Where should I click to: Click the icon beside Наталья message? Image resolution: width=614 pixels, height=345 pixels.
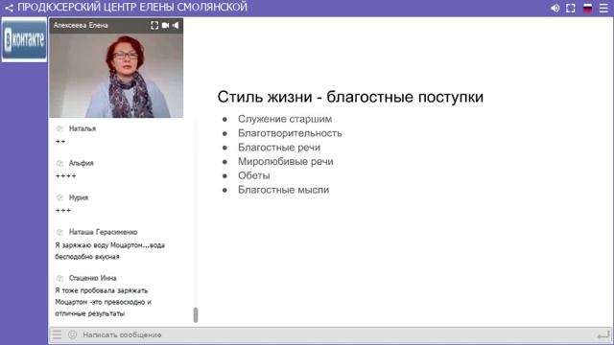click(x=59, y=128)
